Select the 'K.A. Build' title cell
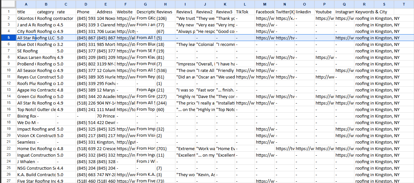This screenshot has width=414, height=183. (x=26, y=175)
